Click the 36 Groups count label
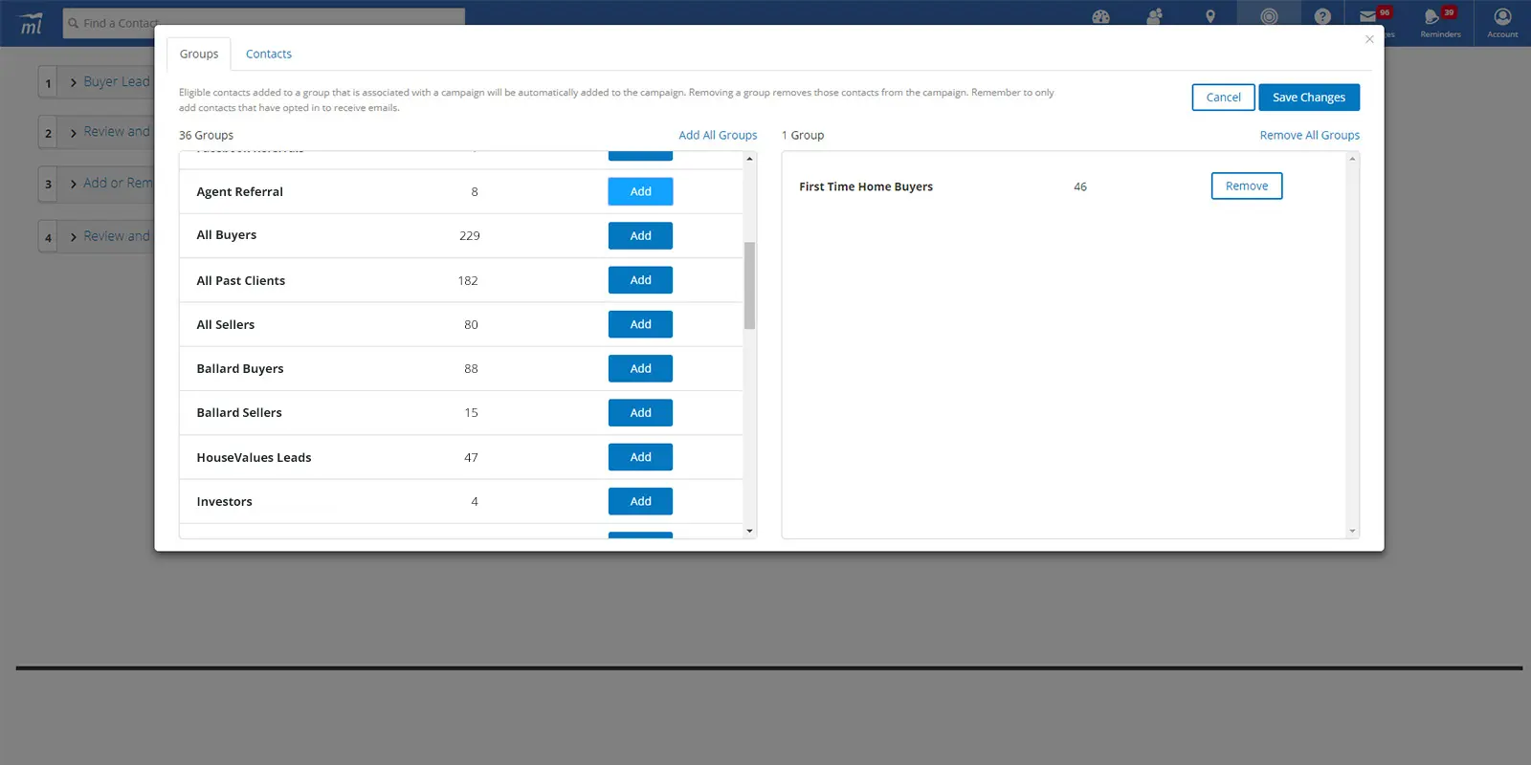The height and width of the screenshot is (765, 1531). point(206,135)
